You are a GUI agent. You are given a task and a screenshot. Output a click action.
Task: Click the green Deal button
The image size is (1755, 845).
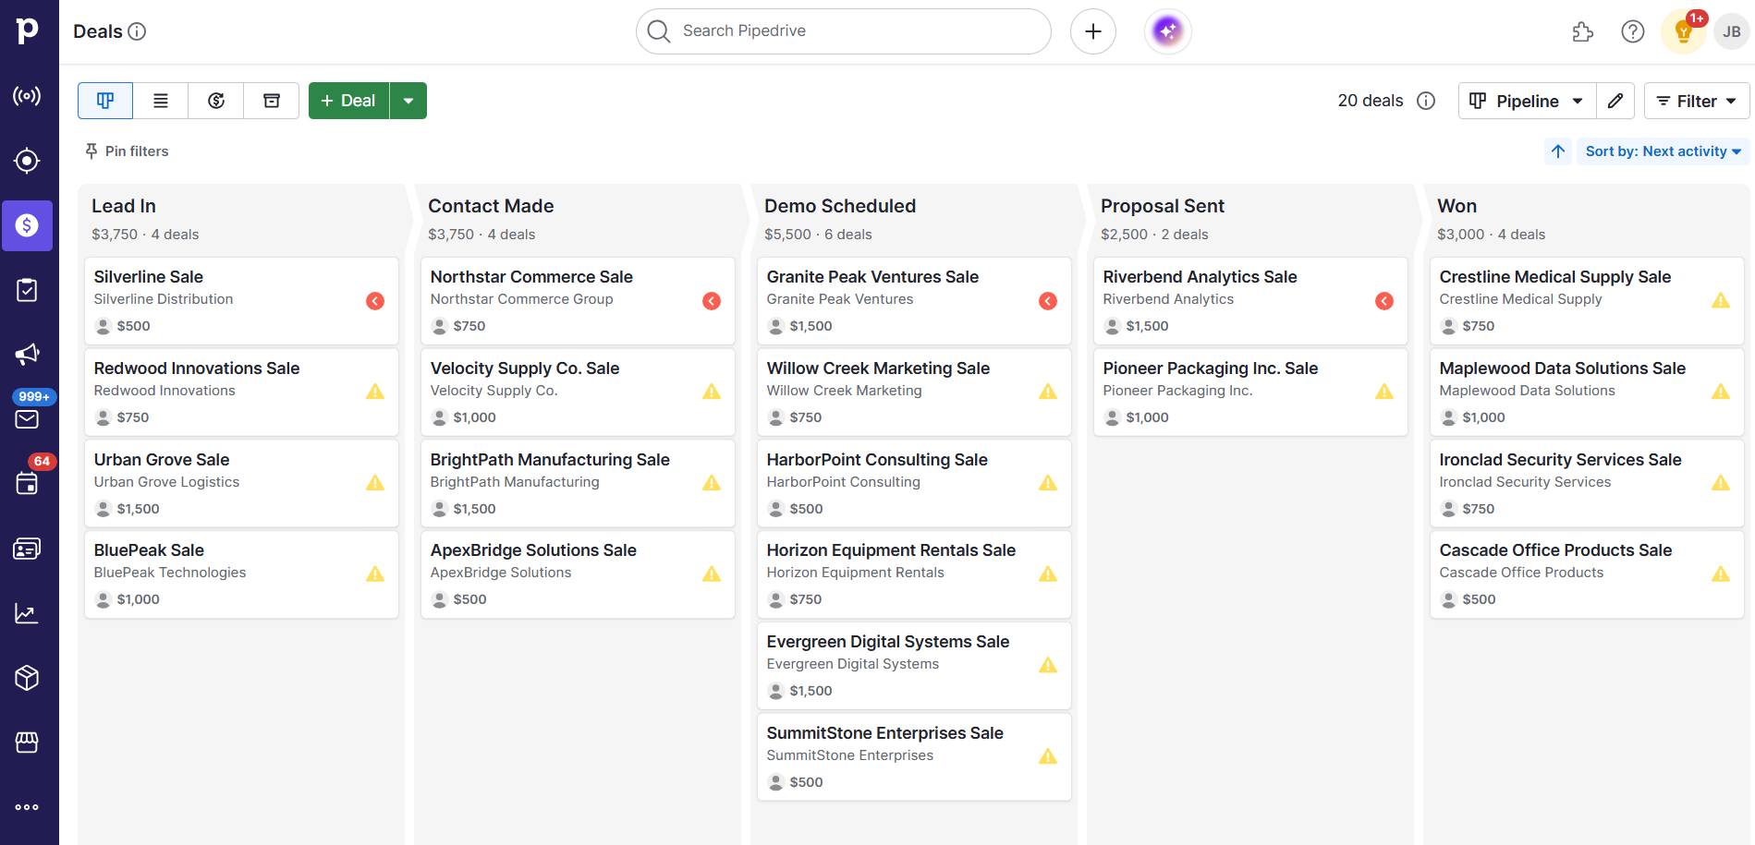pyautogui.click(x=348, y=100)
